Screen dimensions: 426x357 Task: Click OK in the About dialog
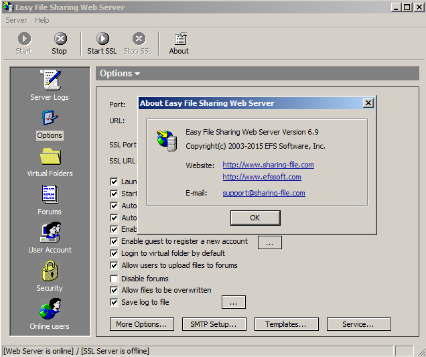point(255,218)
